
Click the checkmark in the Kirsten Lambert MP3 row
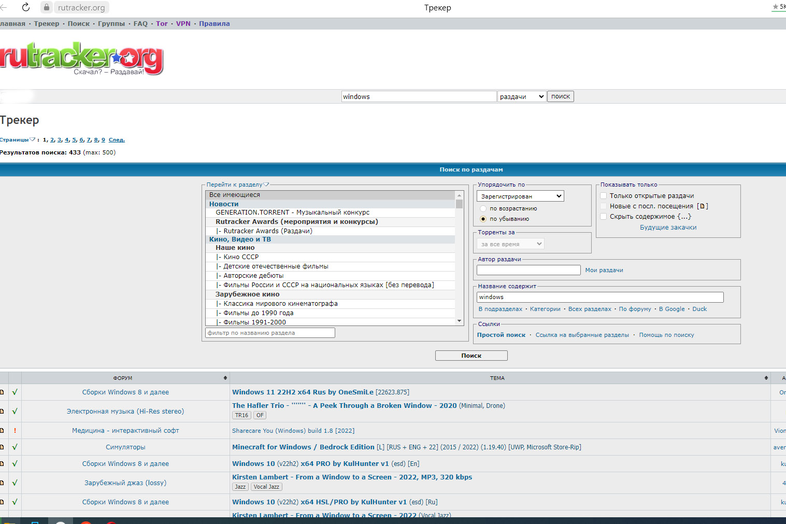[15, 483]
